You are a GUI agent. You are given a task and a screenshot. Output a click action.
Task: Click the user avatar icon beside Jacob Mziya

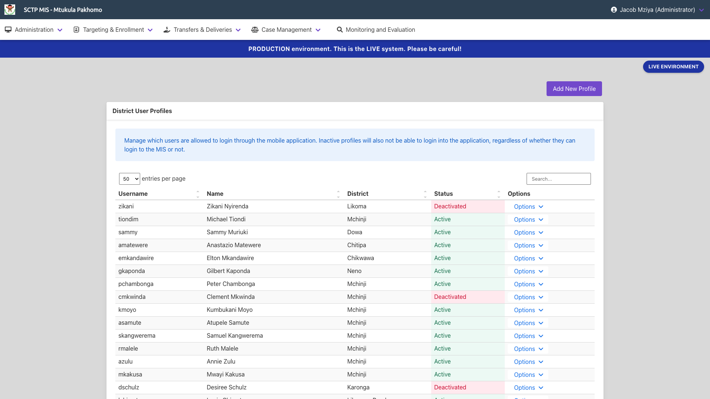tap(615, 10)
